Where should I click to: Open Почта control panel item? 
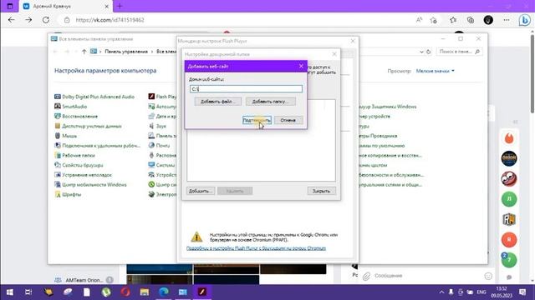[x=159, y=146]
